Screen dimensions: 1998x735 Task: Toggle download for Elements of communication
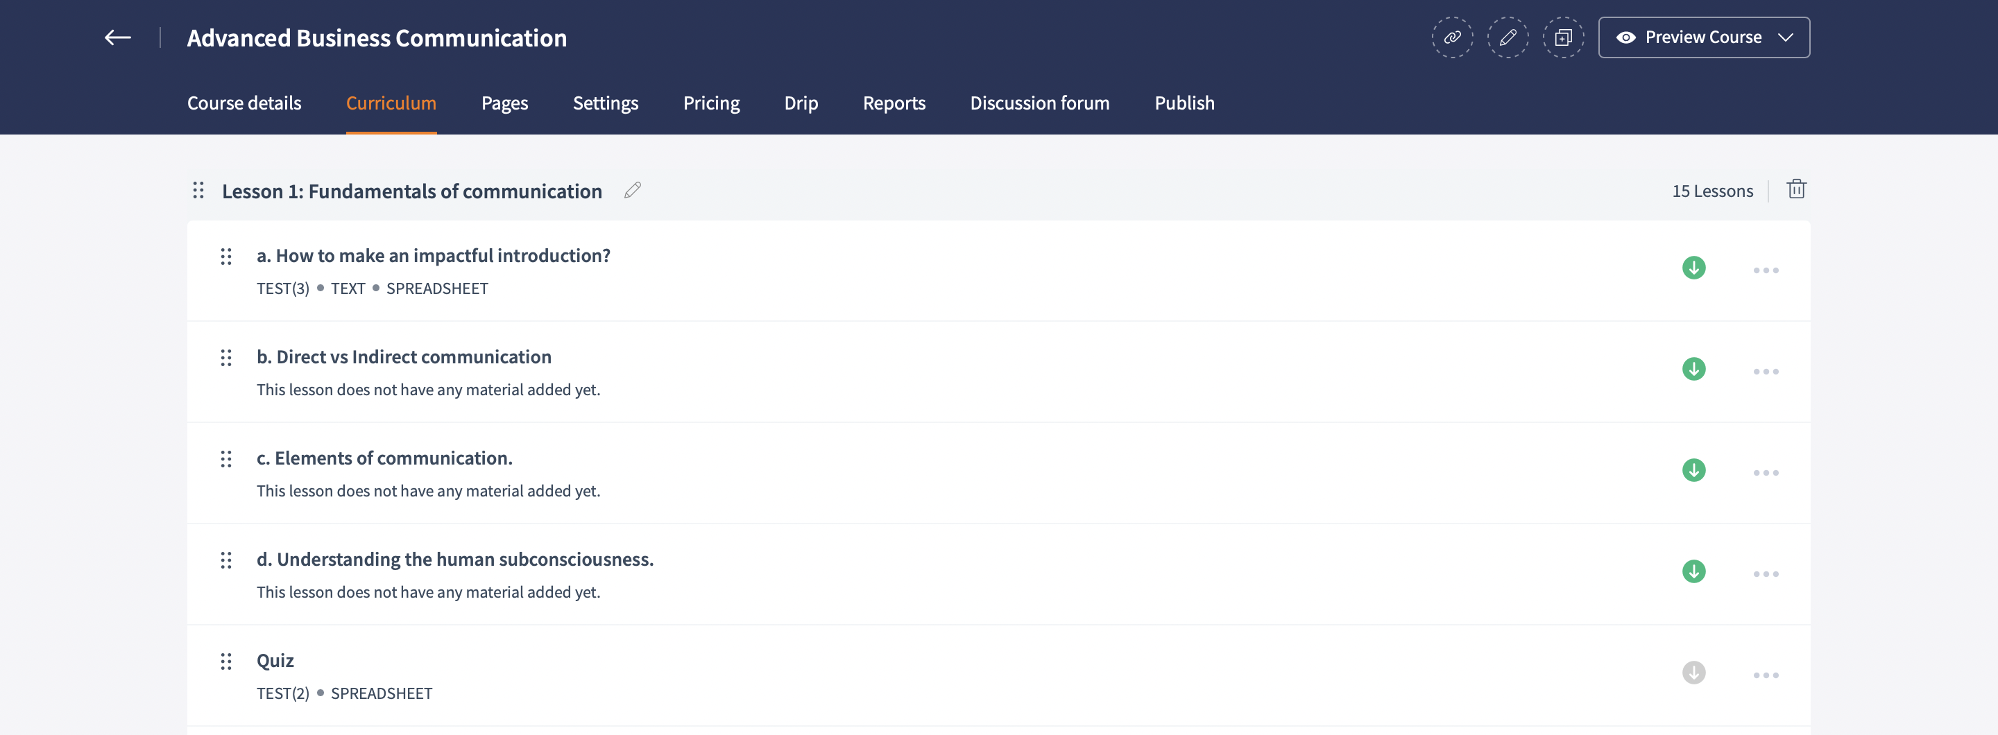pyautogui.click(x=1694, y=470)
